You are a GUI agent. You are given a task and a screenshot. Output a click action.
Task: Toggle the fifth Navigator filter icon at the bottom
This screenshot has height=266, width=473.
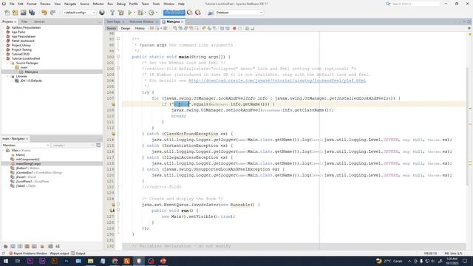point(35,246)
